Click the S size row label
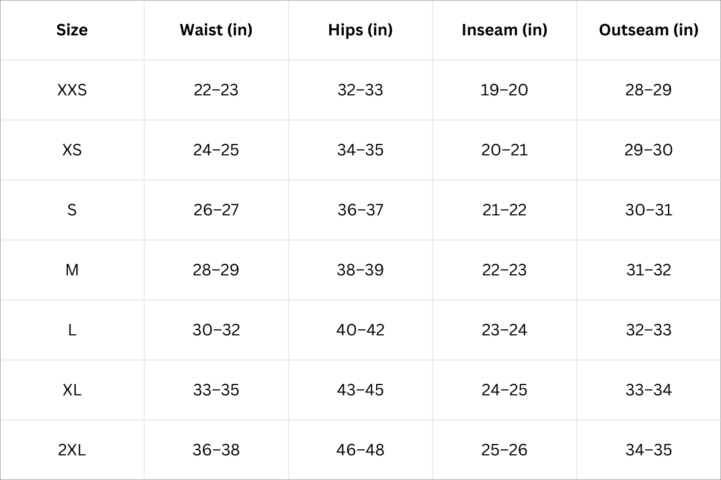721x480 pixels. tap(72, 210)
